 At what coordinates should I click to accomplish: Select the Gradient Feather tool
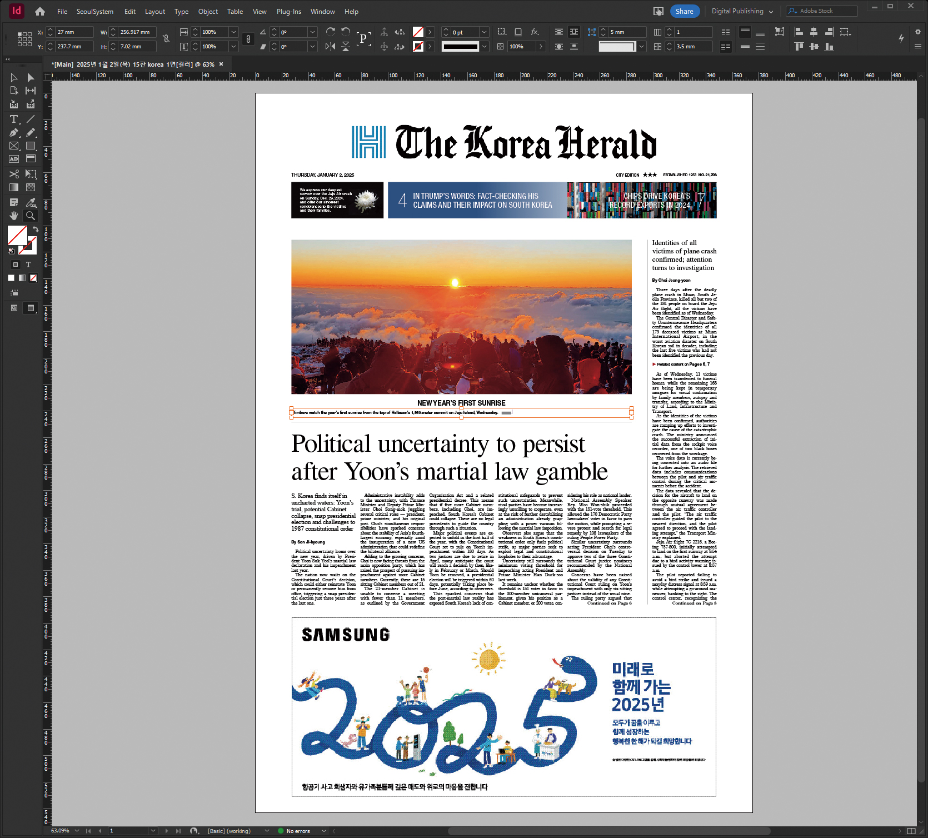coord(31,187)
